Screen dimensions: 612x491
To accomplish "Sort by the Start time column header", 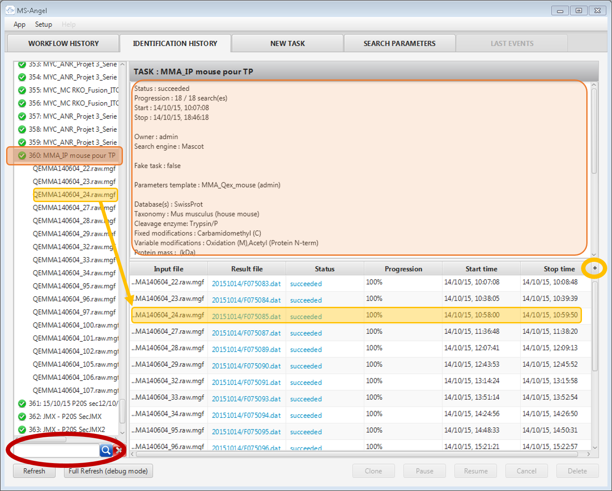I will pyautogui.click(x=481, y=269).
